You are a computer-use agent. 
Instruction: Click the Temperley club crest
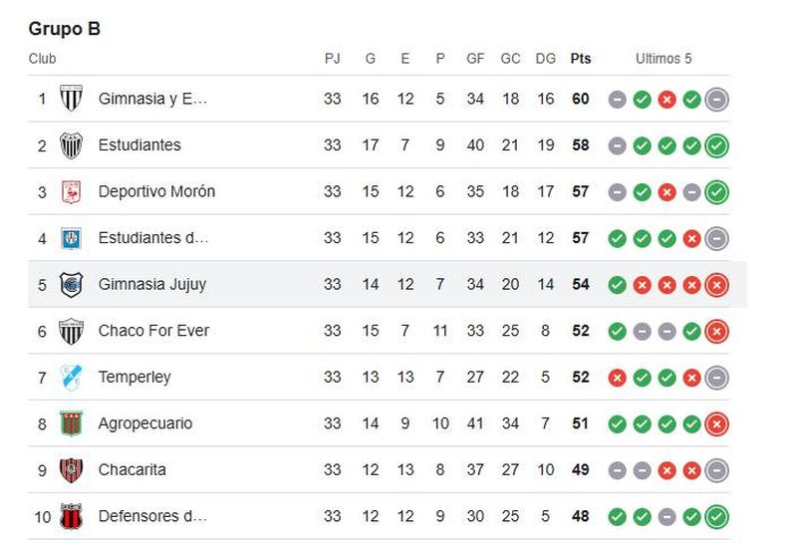point(71,378)
